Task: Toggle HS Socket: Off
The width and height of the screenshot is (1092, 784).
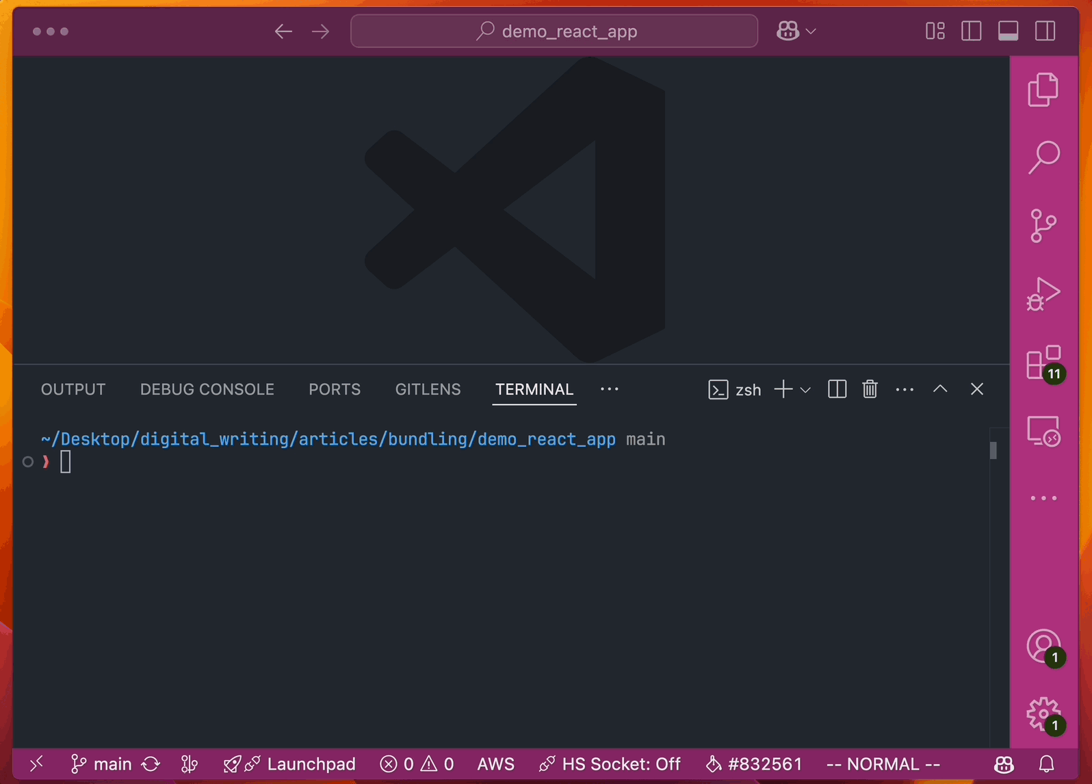Action: click(x=609, y=763)
